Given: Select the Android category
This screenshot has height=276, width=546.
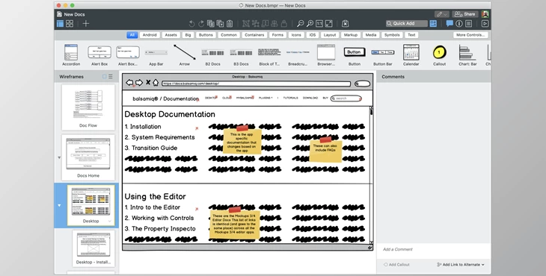Looking at the screenshot, I should coord(150,35).
